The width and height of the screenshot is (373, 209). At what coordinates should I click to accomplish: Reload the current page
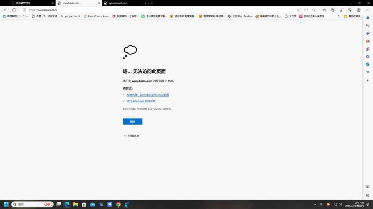[14, 10]
